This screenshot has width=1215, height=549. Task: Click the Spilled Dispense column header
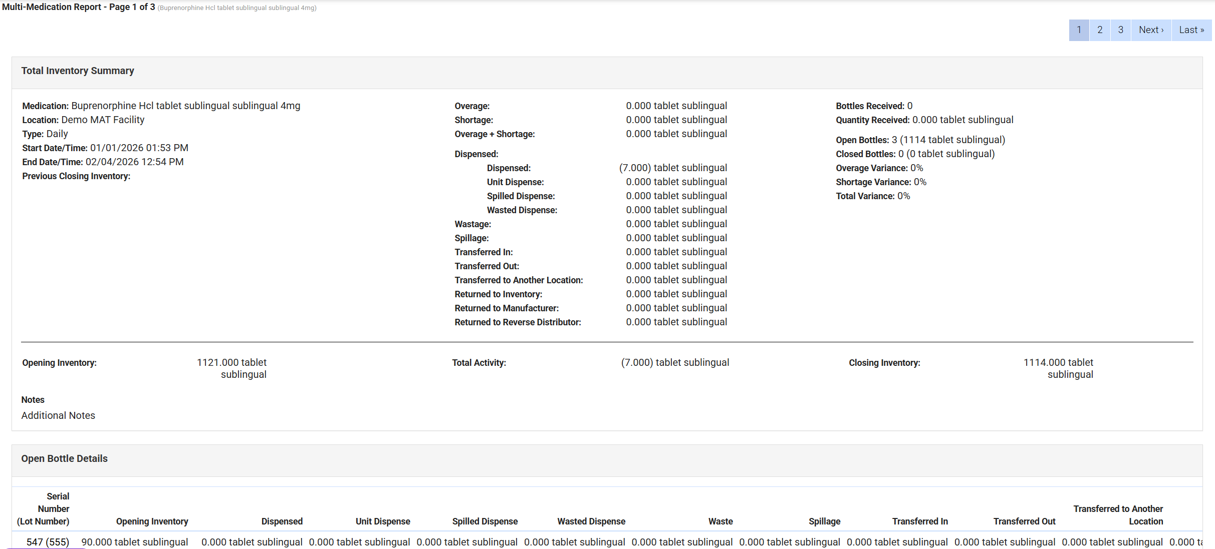point(484,521)
